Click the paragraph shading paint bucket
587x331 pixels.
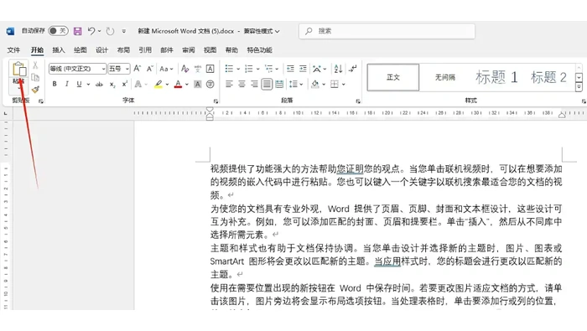coord(315,84)
